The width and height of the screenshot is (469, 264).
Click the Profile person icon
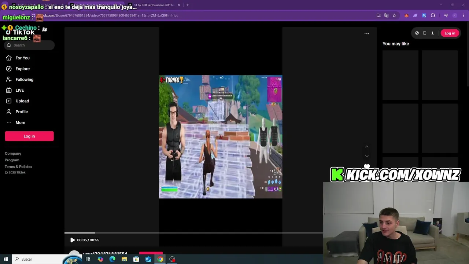(x=9, y=112)
